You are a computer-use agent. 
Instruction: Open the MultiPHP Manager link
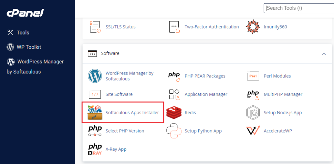point(283,94)
